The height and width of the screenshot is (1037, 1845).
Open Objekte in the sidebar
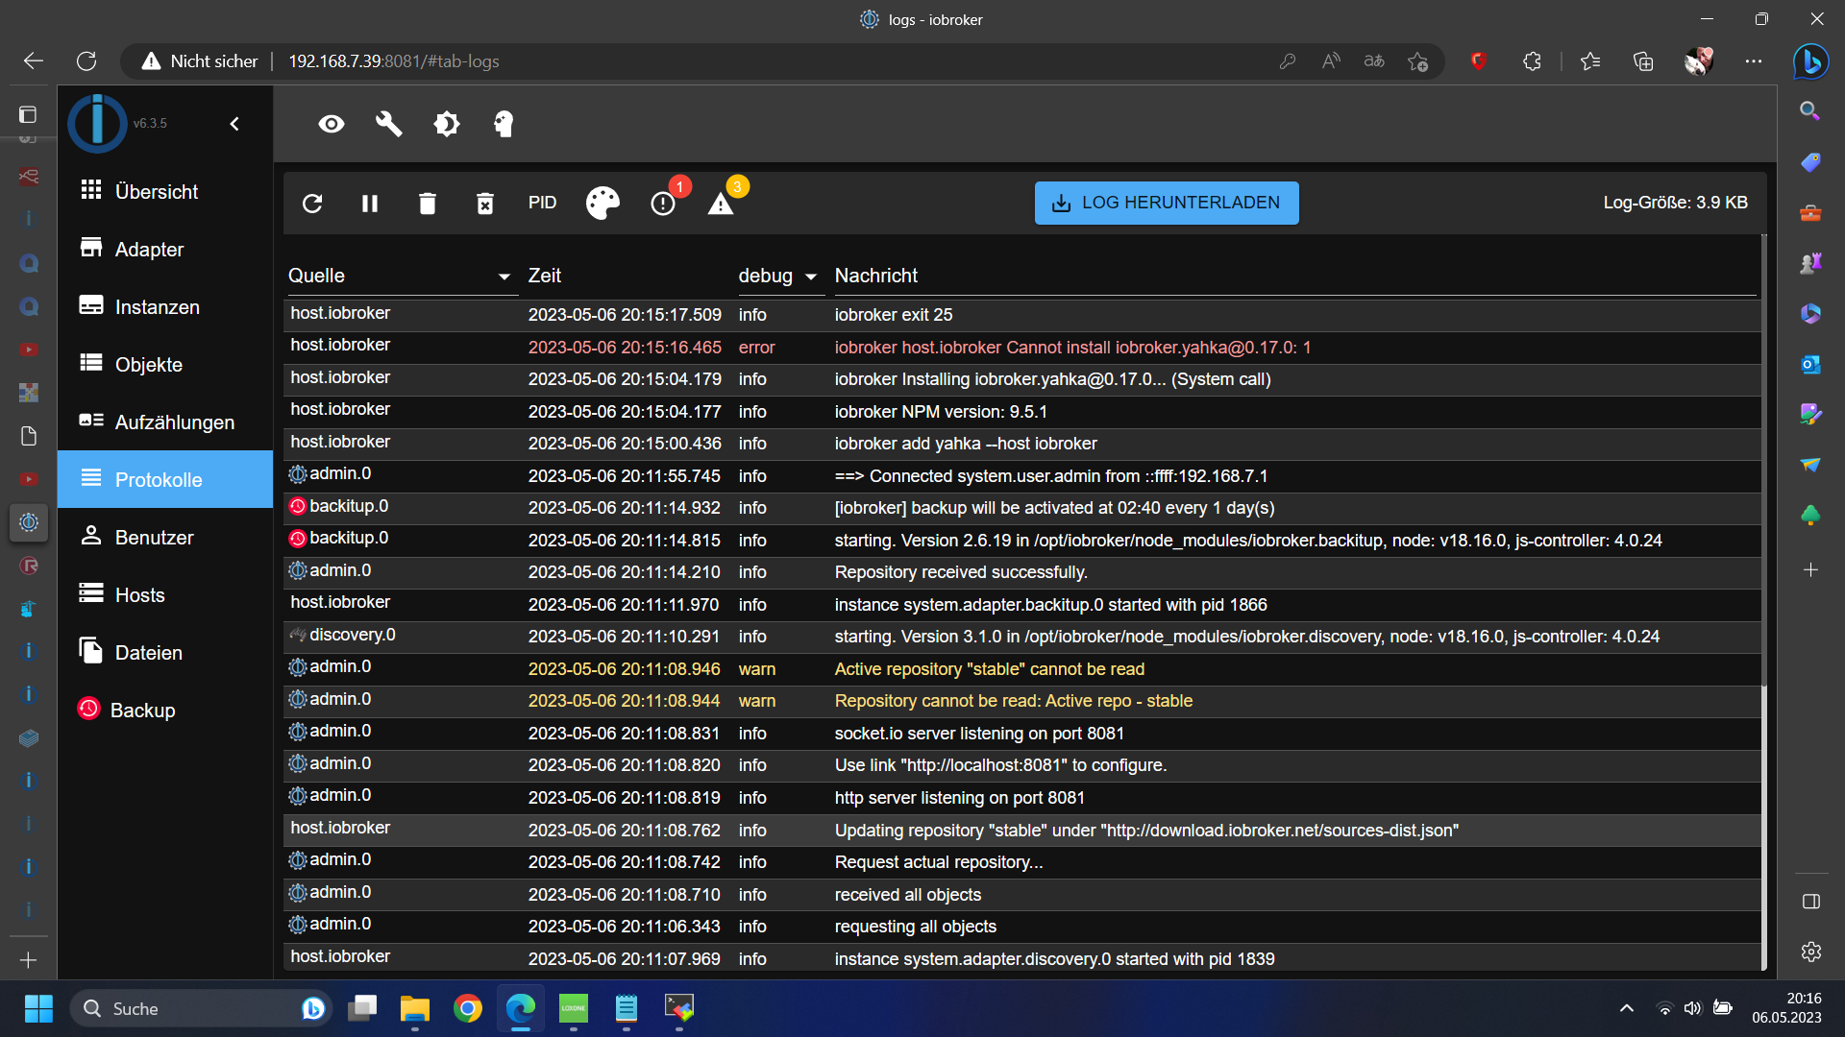tap(165, 364)
